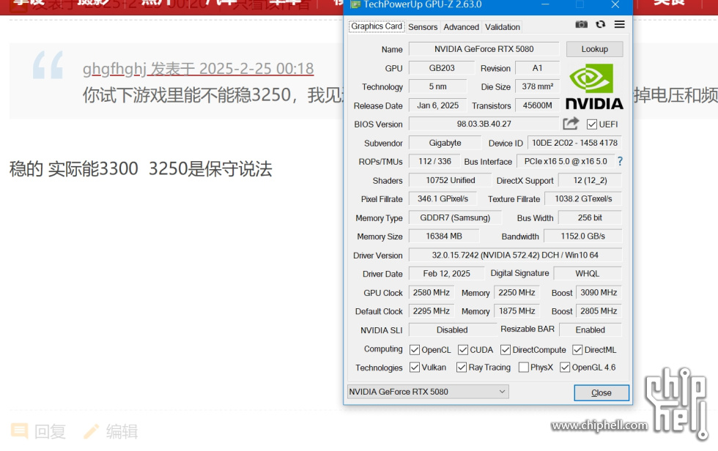The image size is (718, 451).
Task: Click the Lookup button
Action: tap(594, 49)
